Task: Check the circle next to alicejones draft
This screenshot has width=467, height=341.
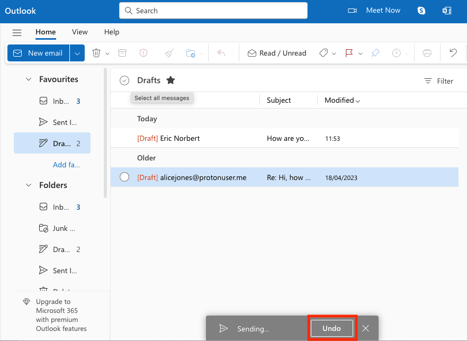Action: [124, 177]
